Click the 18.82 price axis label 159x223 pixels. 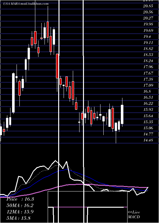pos(149,49)
